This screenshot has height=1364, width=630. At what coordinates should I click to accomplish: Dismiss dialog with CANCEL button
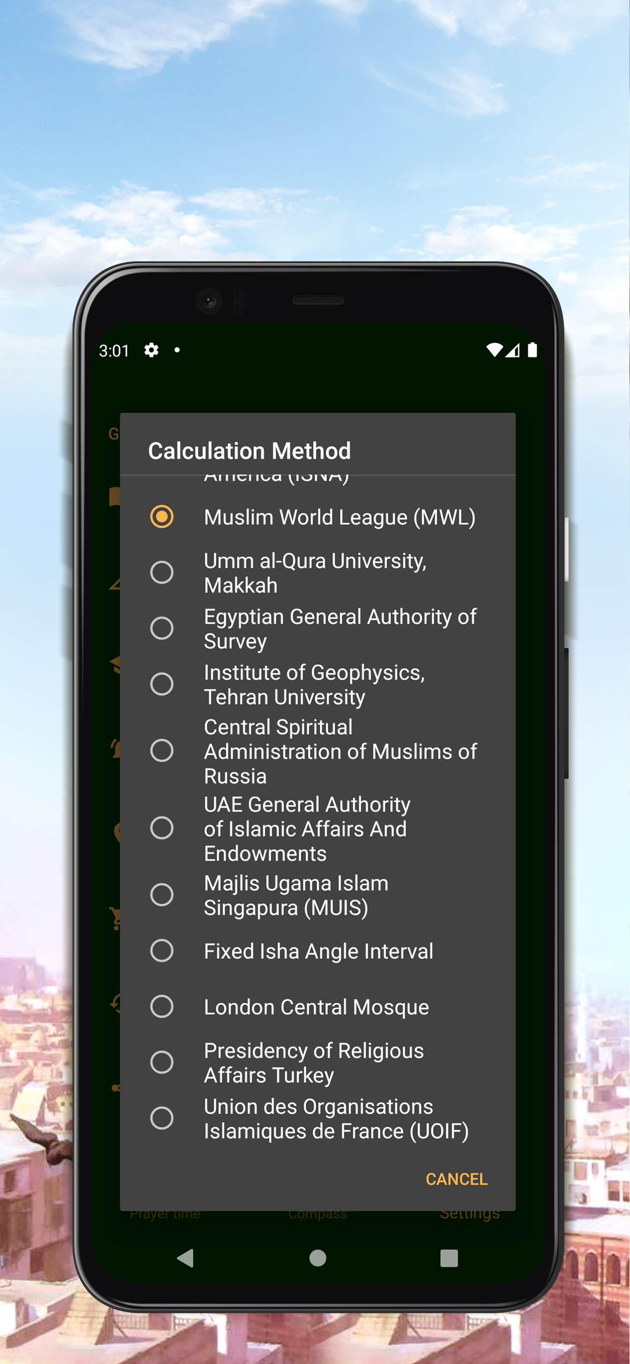[x=457, y=1179]
